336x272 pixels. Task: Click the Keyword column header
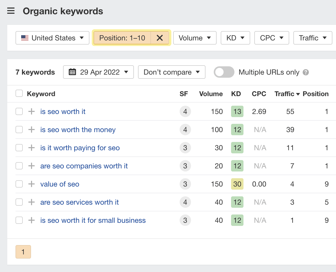(x=41, y=94)
